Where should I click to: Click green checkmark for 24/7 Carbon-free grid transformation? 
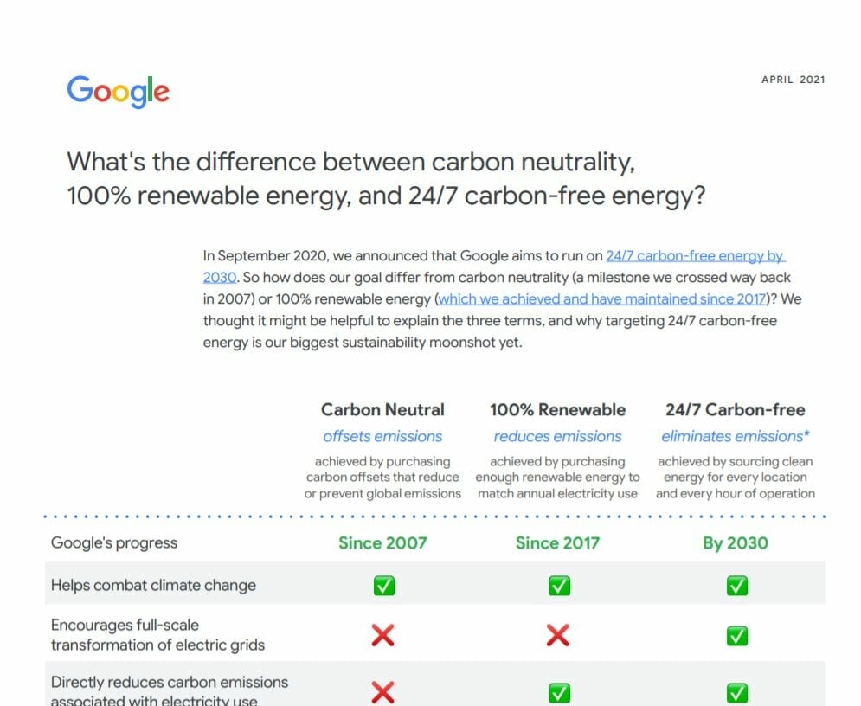pyautogui.click(x=736, y=636)
